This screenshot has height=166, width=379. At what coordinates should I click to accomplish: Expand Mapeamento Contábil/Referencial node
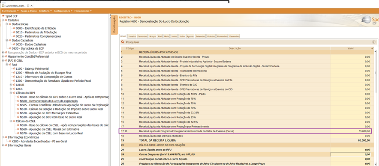pos(3,56)
